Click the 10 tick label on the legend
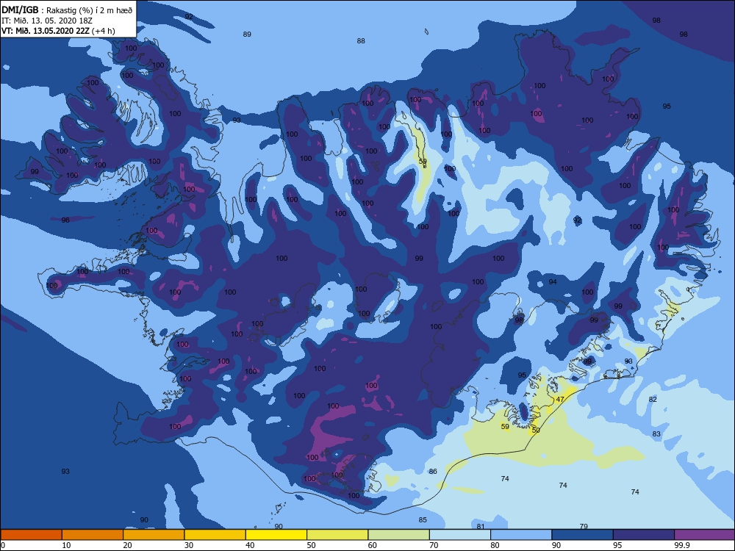The image size is (735, 551). pos(66,545)
